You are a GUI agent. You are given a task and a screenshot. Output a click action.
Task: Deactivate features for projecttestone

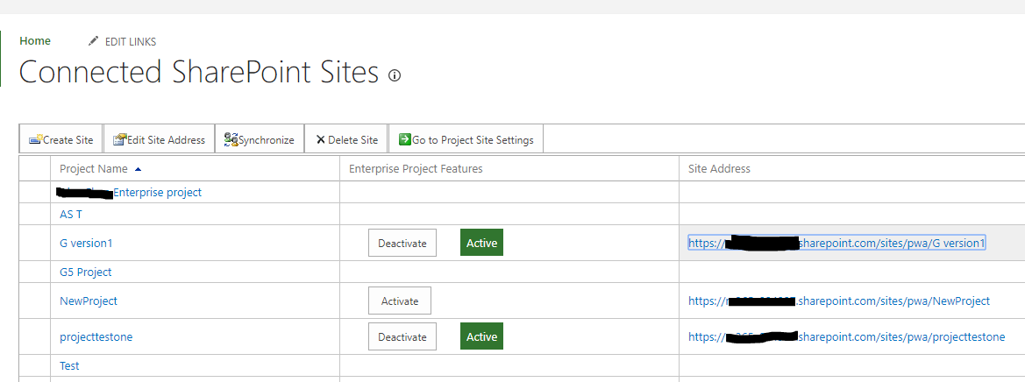click(x=402, y=337)
